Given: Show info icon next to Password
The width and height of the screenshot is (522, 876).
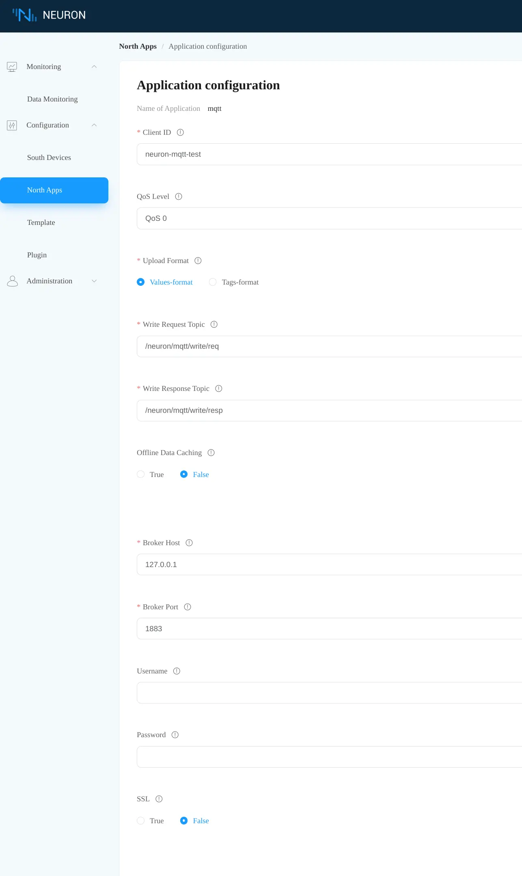Looking at the screenshot, I should [175, 735].
